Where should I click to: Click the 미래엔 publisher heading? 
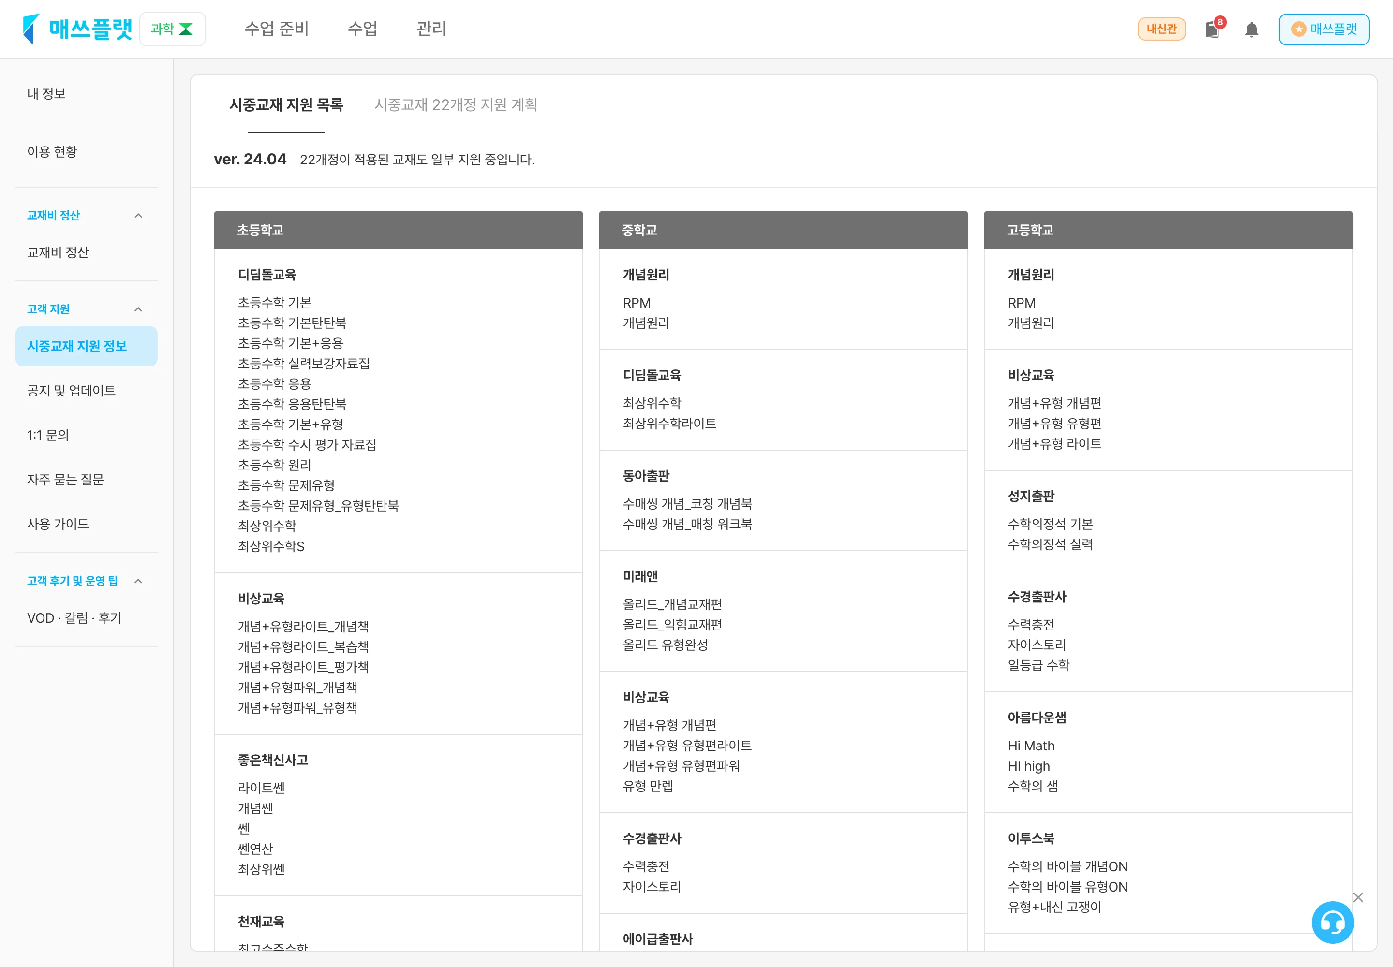(x=640, y=576)
